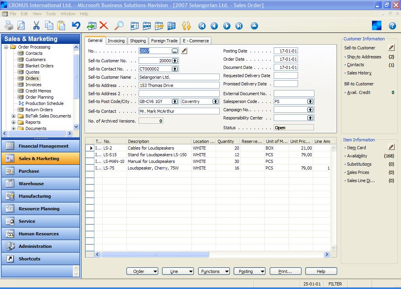Click the Print... button

(285, 271)
